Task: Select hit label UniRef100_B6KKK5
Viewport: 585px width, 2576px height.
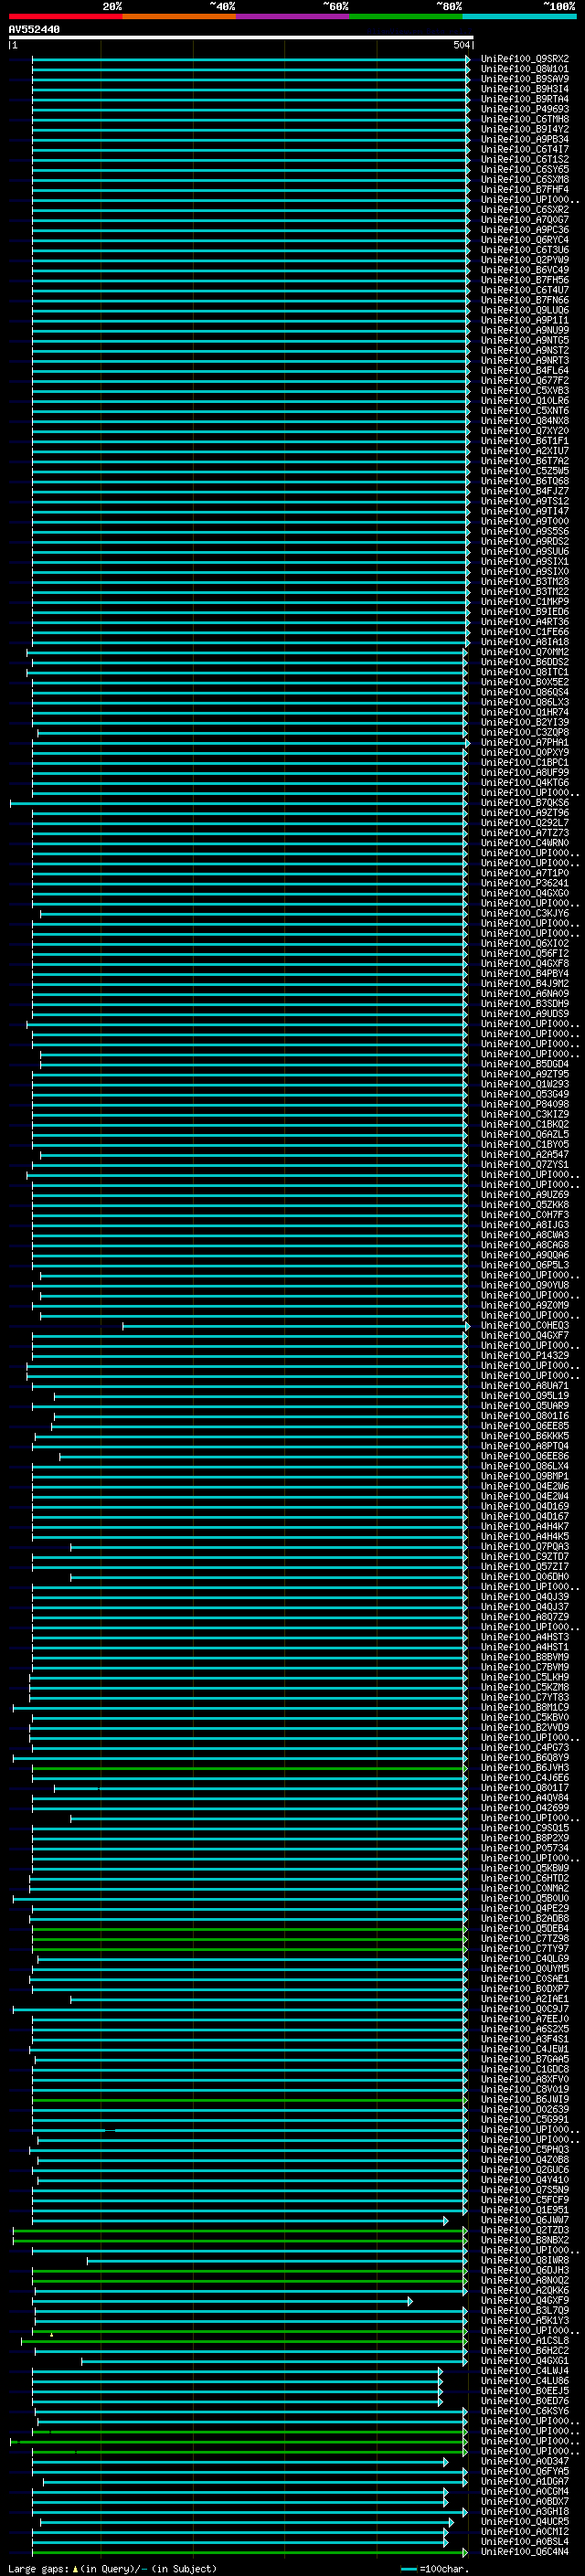Action: click(524, 1436)
